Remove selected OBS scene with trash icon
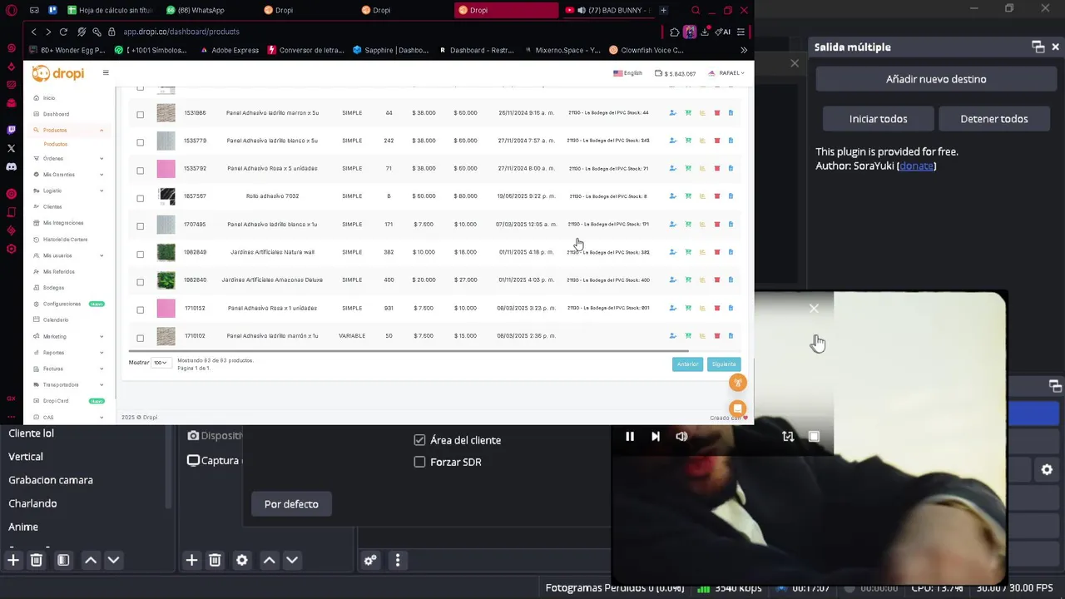1065x599 pixels. tap(37, 561)
